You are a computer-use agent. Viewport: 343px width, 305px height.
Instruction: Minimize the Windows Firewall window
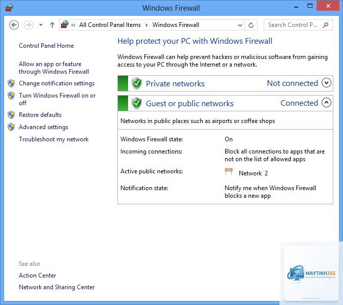[296, 6]
